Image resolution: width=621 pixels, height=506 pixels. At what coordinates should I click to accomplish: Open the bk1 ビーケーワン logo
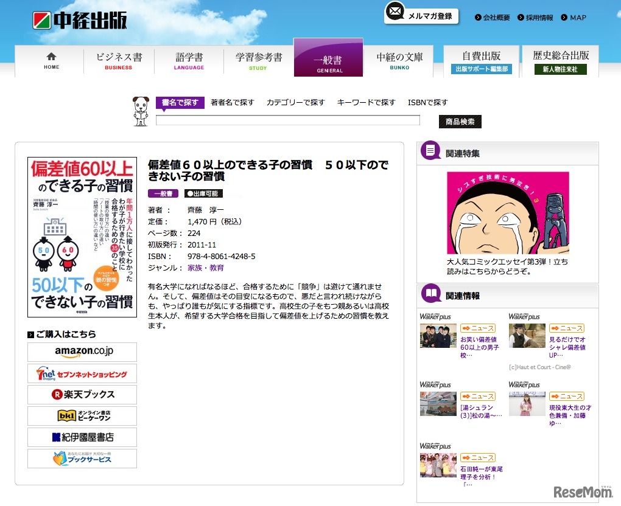pos(82,416)
